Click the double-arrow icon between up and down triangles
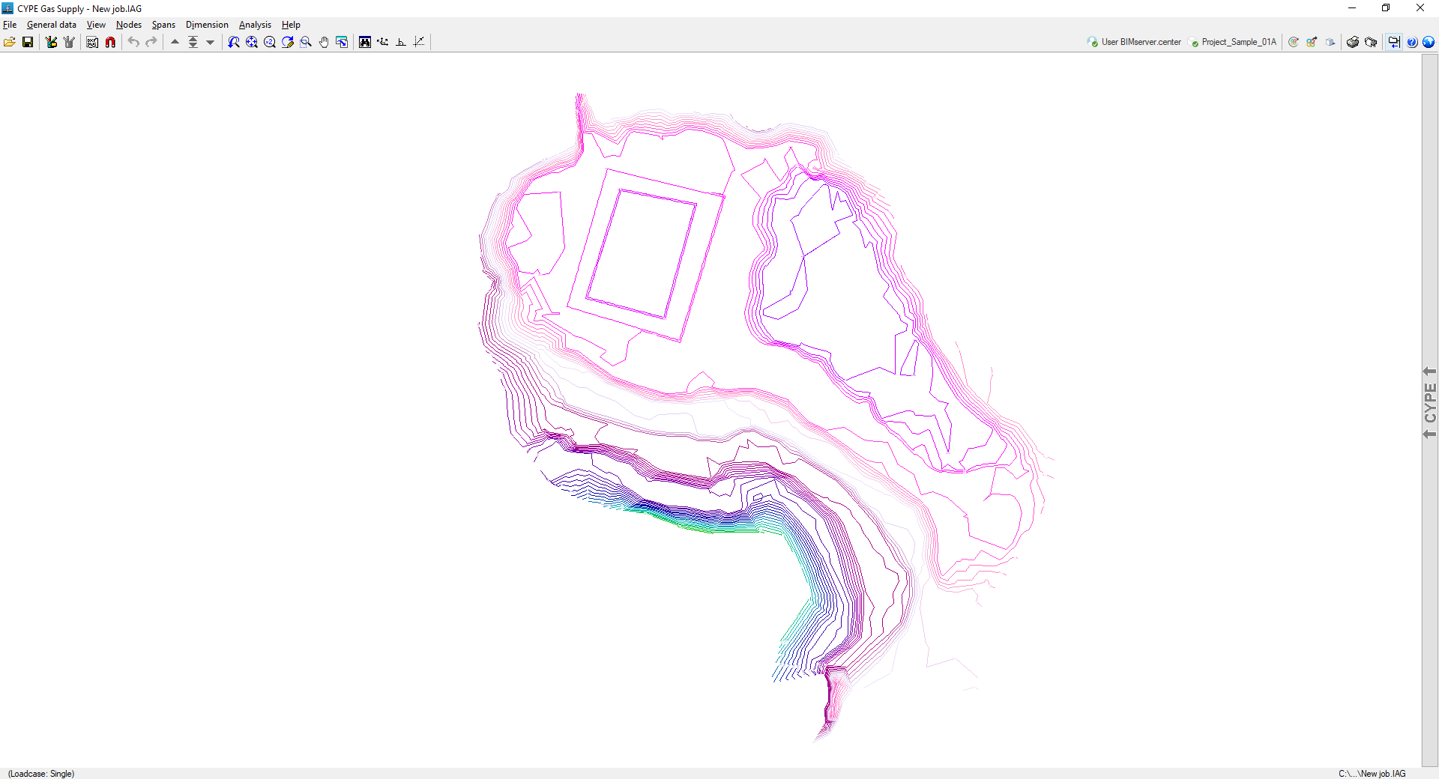This screenshot has width=1439, height=779. tap(193, 42)
